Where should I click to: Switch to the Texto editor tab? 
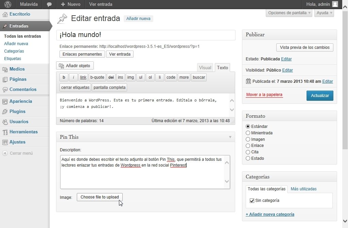222,68
